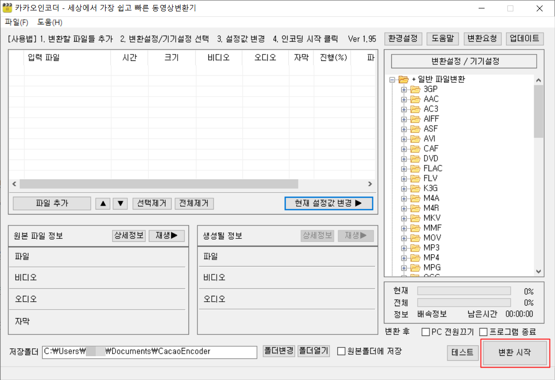Click the 폴더변경 button
This screenshot has height=380, width=555.
tap(279, 351)
